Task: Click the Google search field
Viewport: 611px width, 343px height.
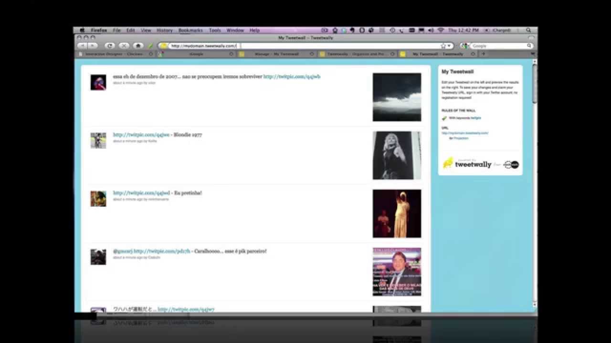Action: click(499, 46)
